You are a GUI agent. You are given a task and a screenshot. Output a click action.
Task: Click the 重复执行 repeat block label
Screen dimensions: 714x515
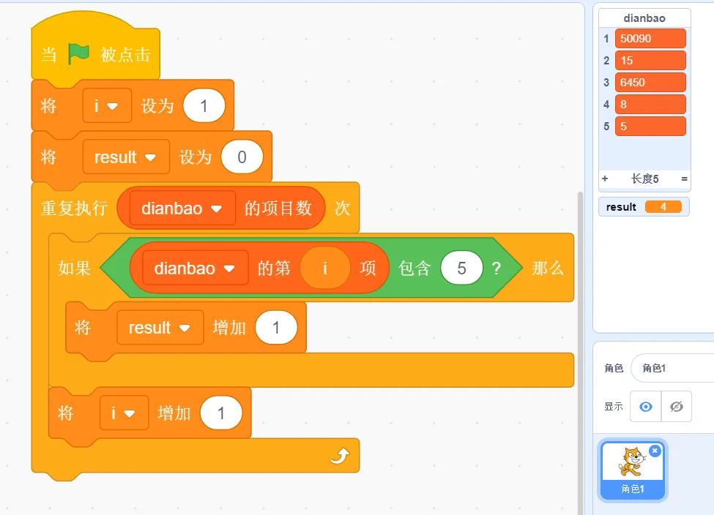coord(74,208)
